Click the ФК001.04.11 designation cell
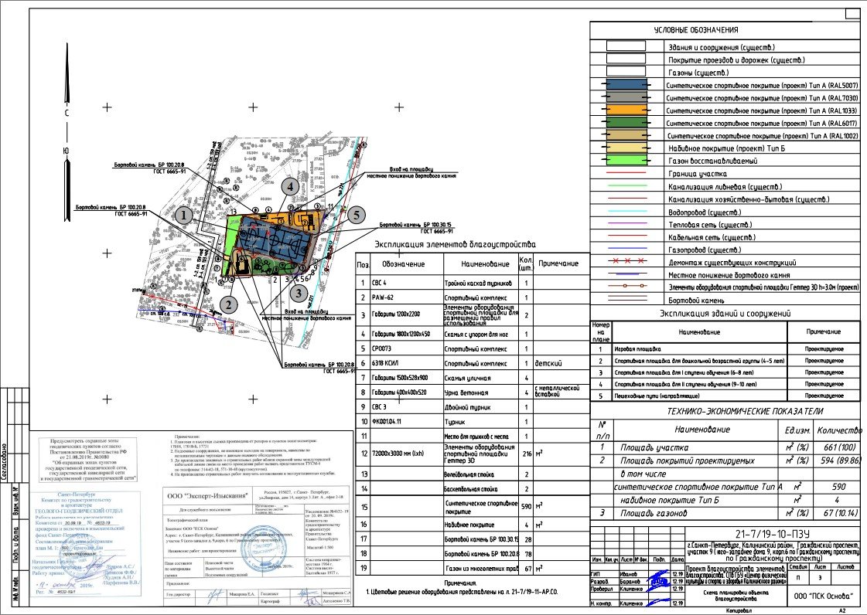The image size is (867, 615). 406,421
